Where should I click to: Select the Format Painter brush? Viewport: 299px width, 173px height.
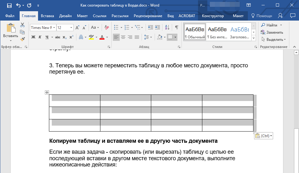[x=22, y=39]
